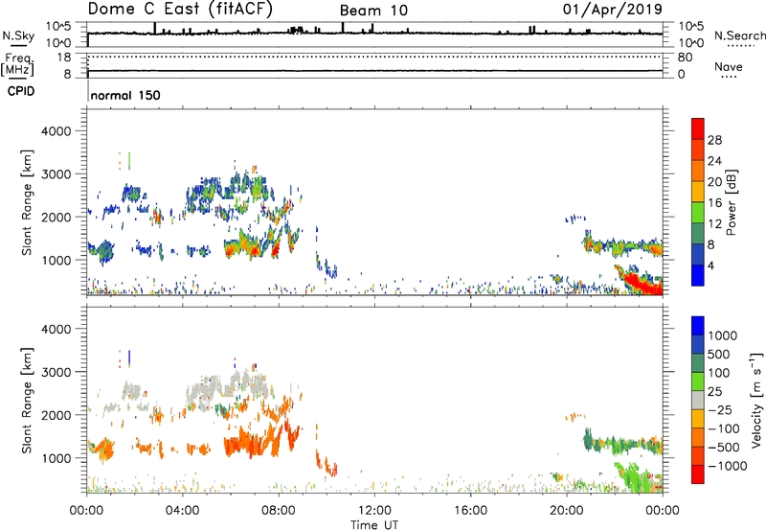
Task: Click the "08:00" time tick label
Action: coord(279,511)
